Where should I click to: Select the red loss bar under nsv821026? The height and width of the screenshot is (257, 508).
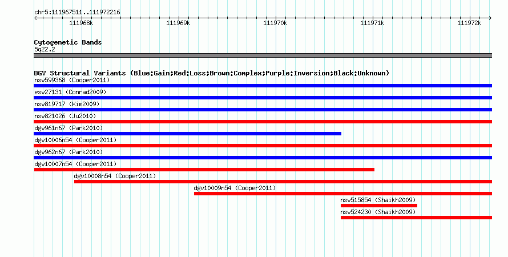(263, 122)
